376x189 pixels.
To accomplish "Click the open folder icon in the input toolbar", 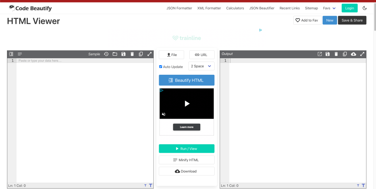I will 115,54.
